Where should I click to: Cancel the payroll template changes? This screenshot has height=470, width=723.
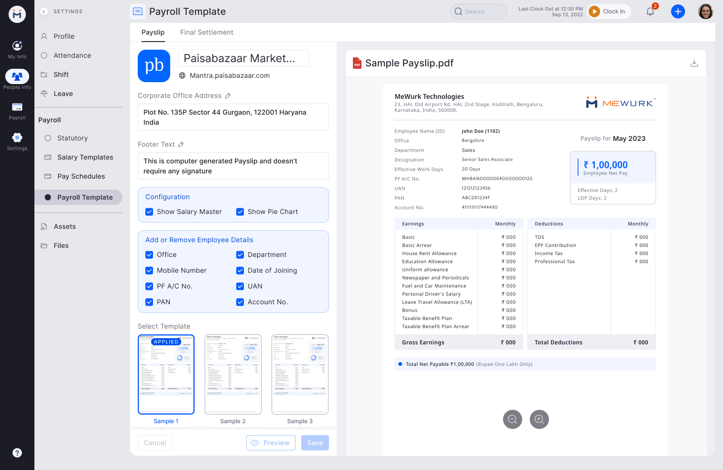[x=154, y=443]
